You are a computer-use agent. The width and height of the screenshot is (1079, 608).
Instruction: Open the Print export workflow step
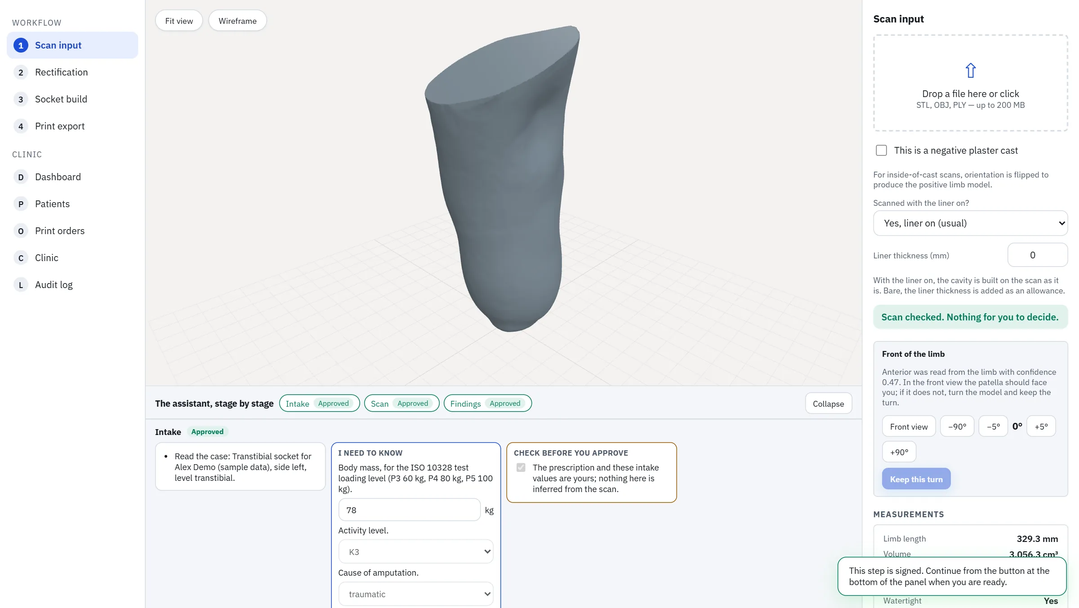click(x=72, y=126)
